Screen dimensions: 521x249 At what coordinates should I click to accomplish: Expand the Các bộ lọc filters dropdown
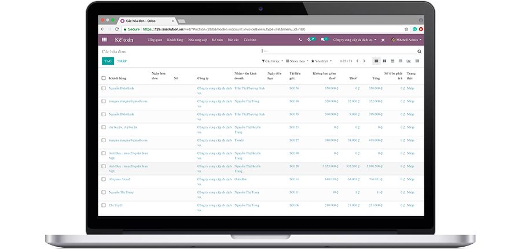pos(273,61)
